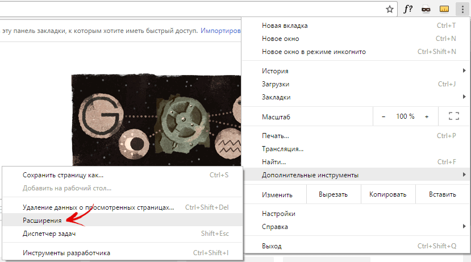Screen dimensions: 471x262
Task: Increase zoom with the plus button
Action: [427, 116]
